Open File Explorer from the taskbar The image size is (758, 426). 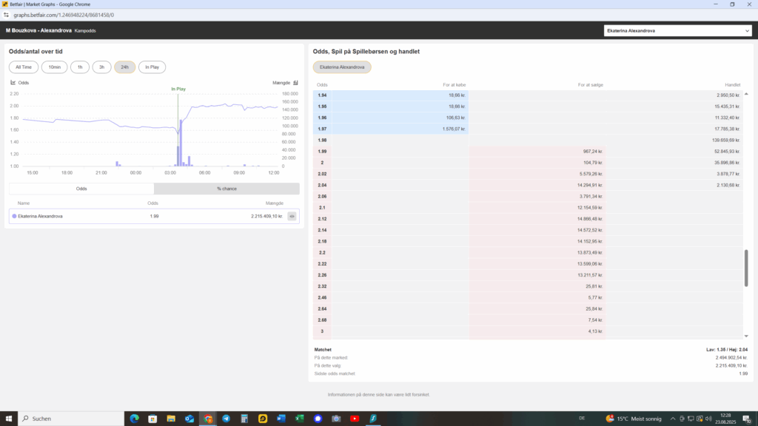click(171, 418)
